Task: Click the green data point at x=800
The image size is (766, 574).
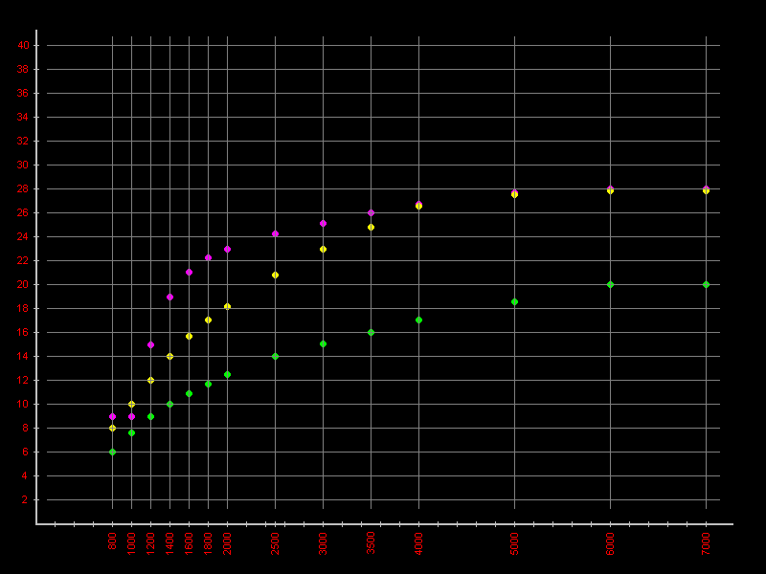Action: 112,452
